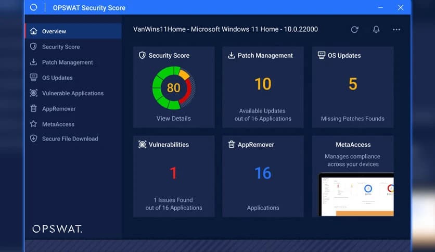This screenshot has width=435, height=252.
Task: Click download icon on Patch Management card
Action: 232,55
